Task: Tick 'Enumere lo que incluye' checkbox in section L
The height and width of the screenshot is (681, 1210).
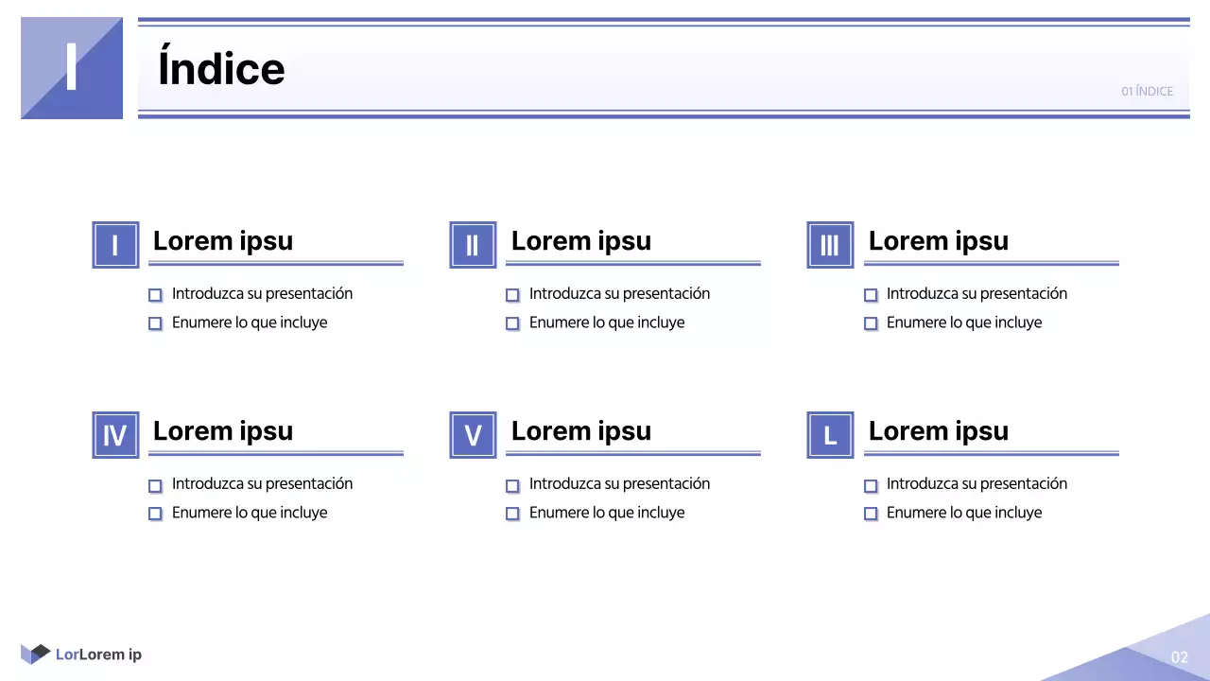Action: point(871,514)
